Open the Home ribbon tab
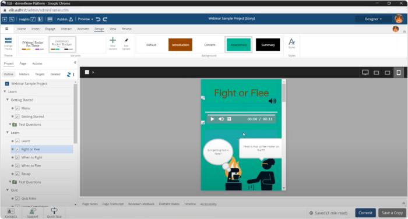Viewport: 408px width, 219px height. (22, 29)
